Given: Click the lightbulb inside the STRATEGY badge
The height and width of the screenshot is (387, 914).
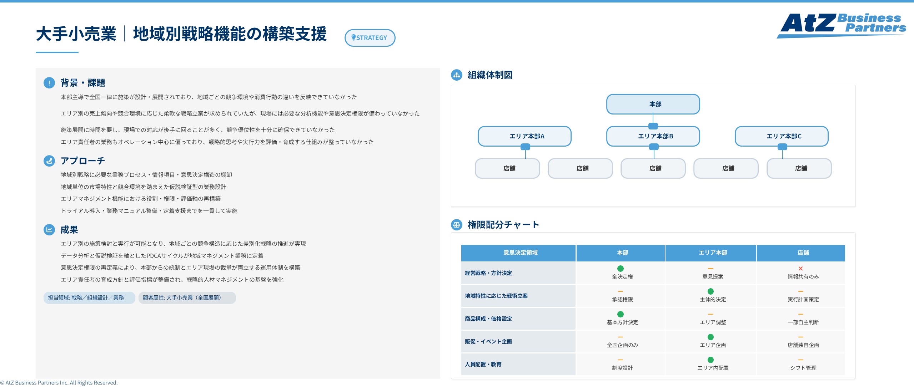Looking at the screenshot, I should (354, 37).
